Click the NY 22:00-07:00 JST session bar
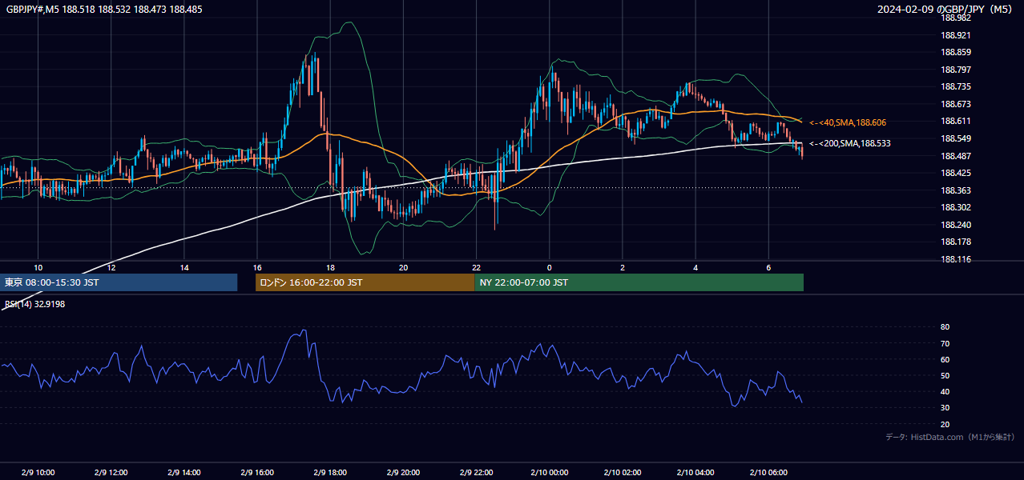The width and height of the screenshot is (1024, 480). tap(639, 282)
